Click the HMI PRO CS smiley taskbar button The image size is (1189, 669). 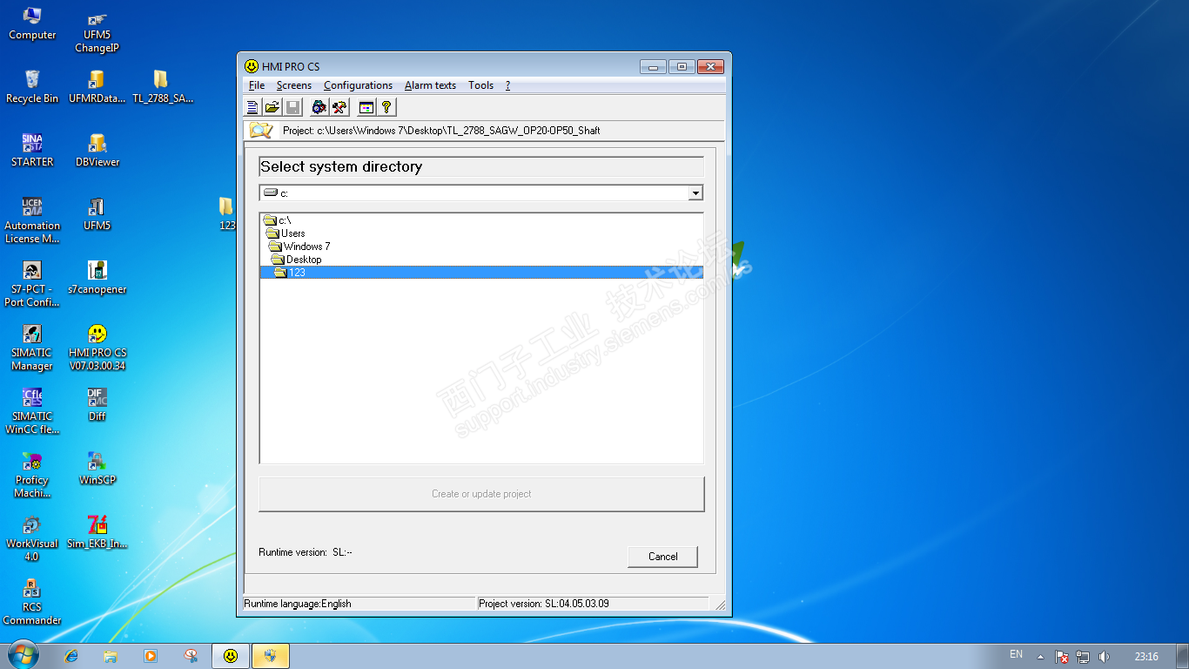[230, 656]
